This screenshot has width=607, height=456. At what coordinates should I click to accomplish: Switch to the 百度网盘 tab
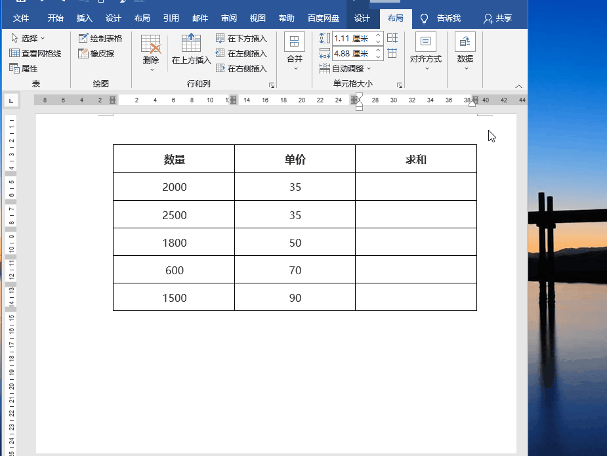tap(324, 18)
